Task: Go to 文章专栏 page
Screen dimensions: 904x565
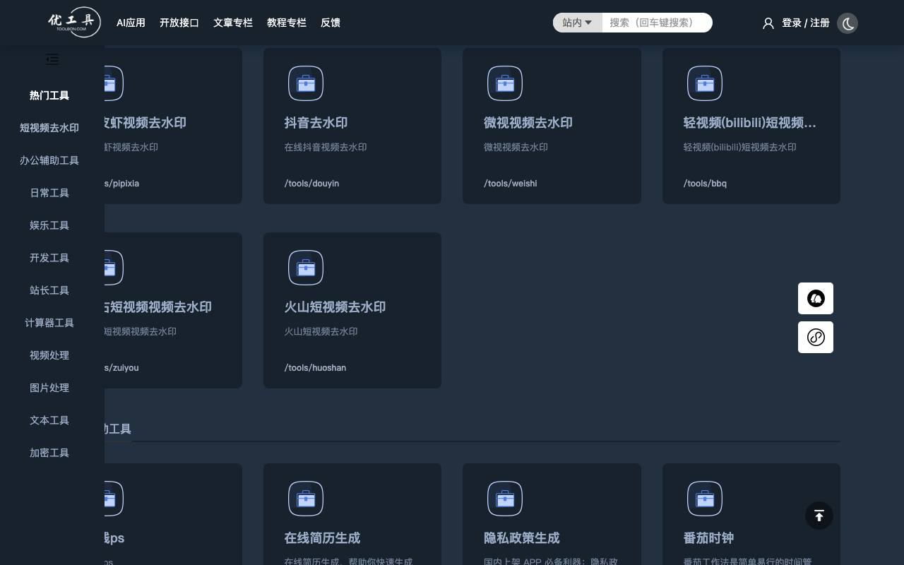Action: coord(233,23)
